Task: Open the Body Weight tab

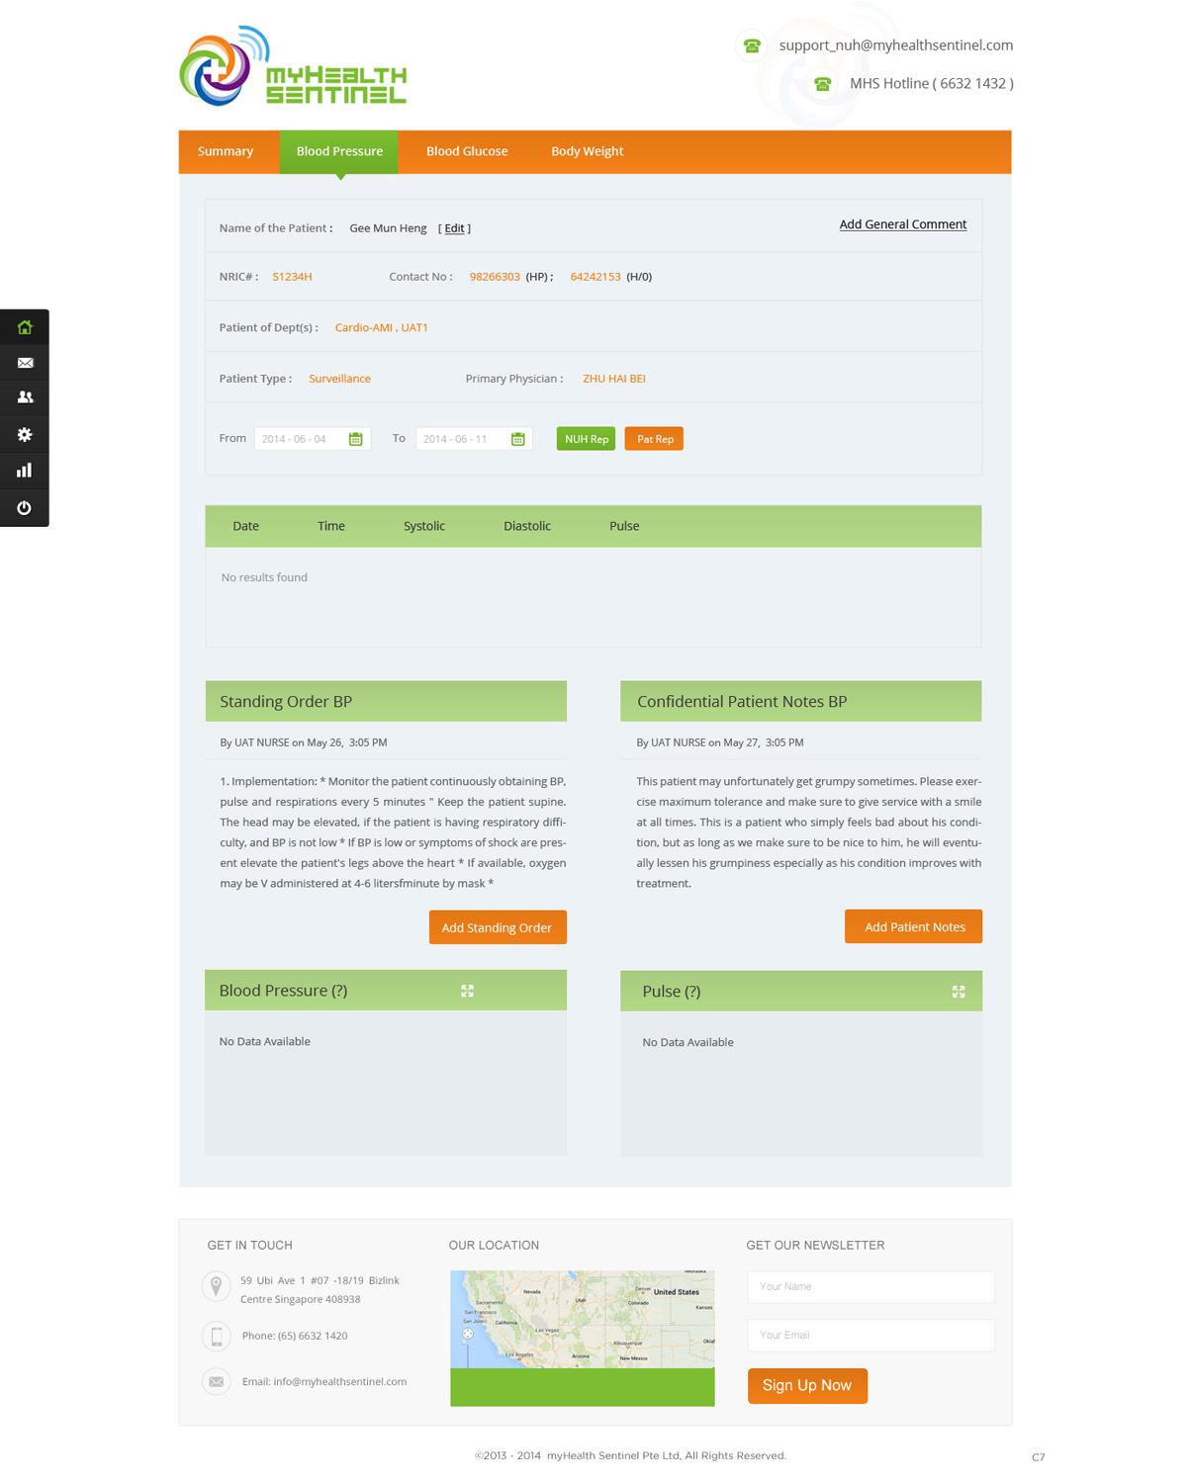Action: 587,151
